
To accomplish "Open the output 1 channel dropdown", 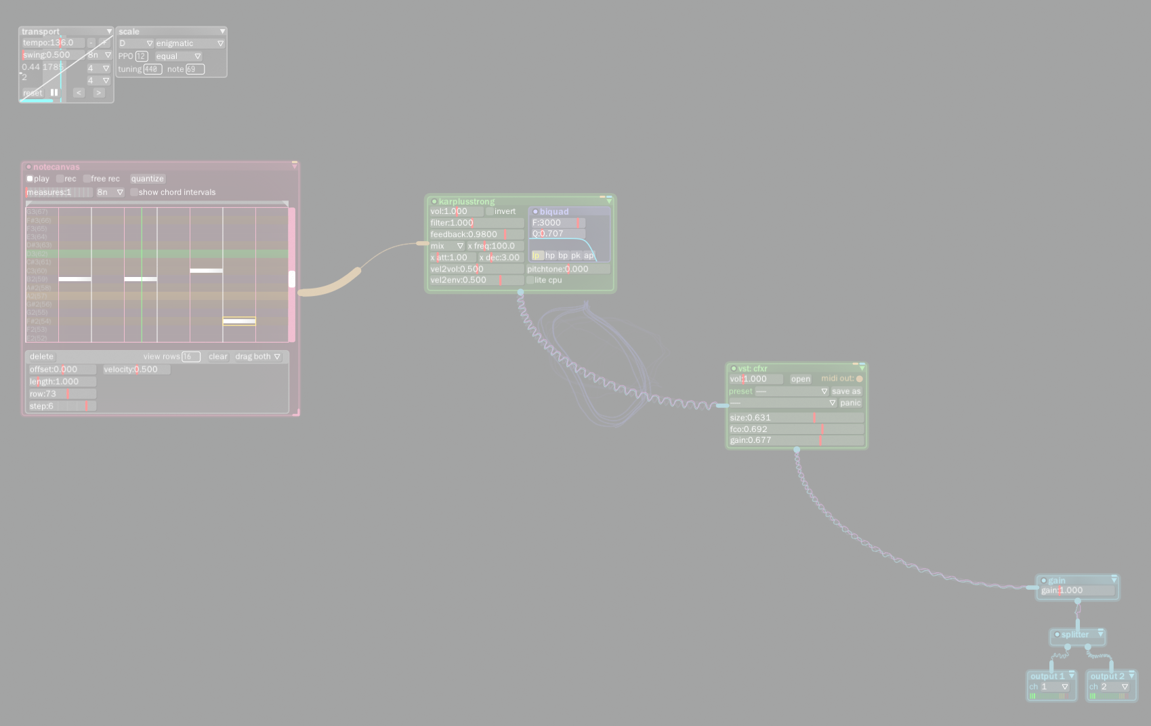I will tap(1055, 687).
